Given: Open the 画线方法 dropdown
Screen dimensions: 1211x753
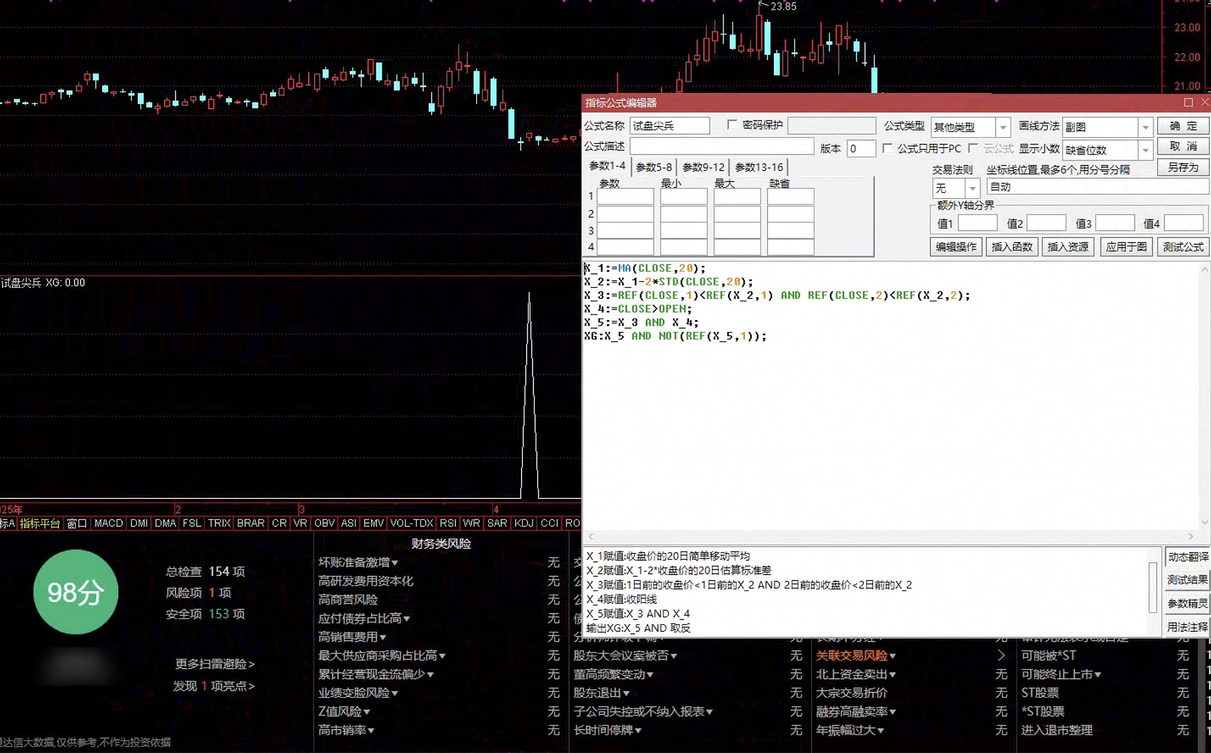Looking at the screenshot, I should (x=1145, y=127).
